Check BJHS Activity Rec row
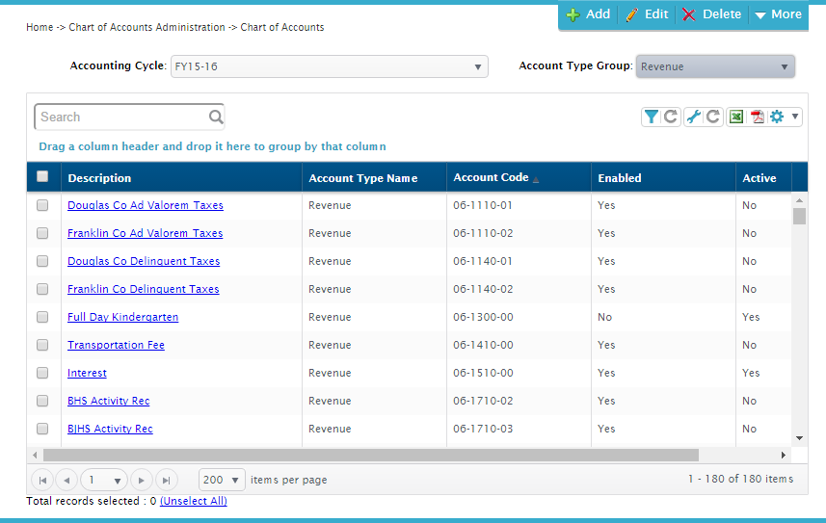The image size is (826, 523). (42, 429)
